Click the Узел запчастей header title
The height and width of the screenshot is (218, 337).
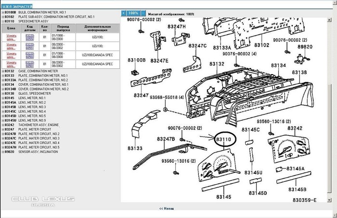click(x=16, y=4)
